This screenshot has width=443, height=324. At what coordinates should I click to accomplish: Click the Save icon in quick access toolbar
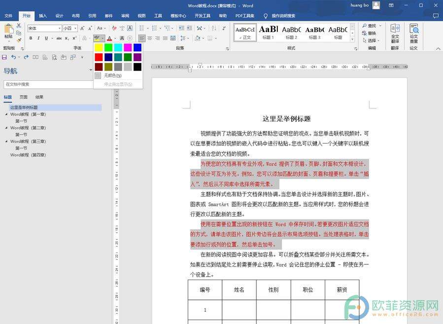4,57
